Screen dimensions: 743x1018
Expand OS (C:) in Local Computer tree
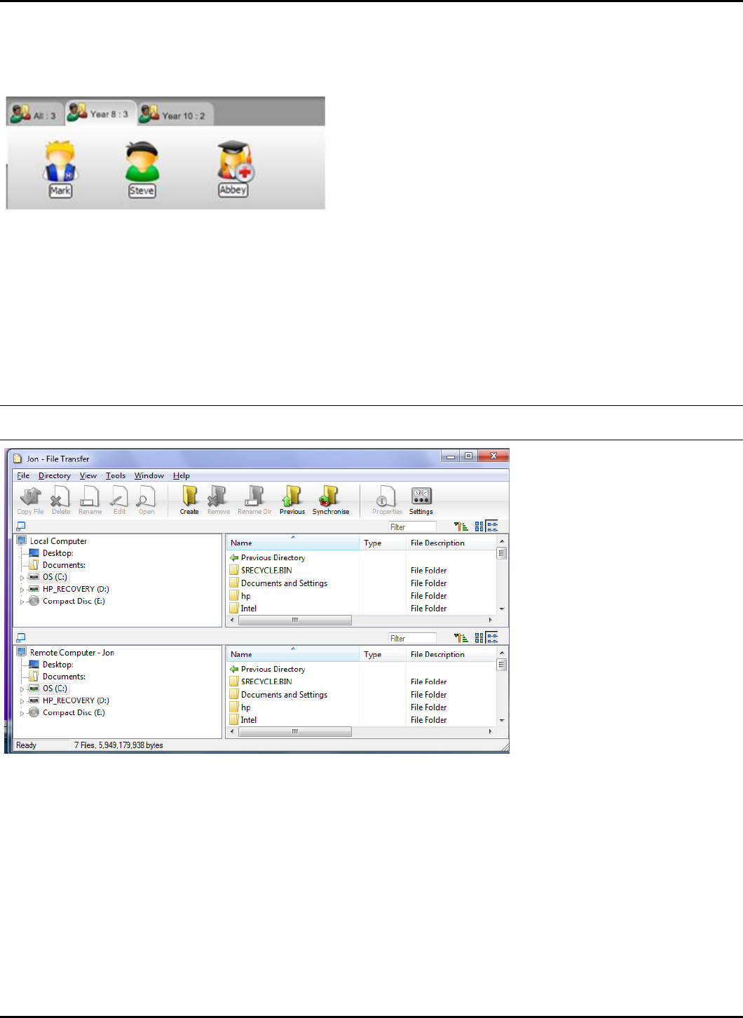(x=22, y=578)
